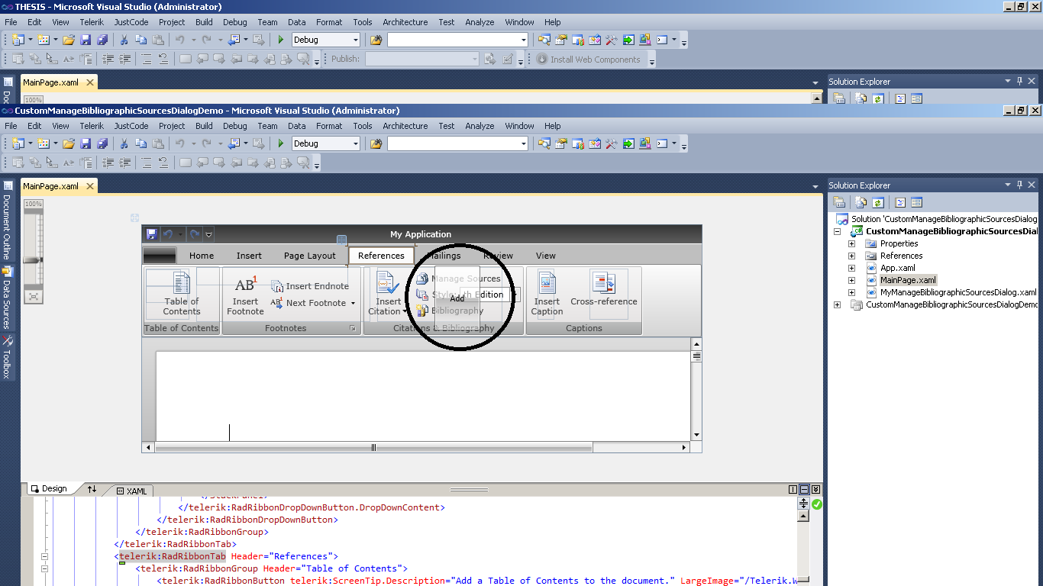
Task: Open Toolbox hammer icon in front window toolbar
Action: (611, 143)
